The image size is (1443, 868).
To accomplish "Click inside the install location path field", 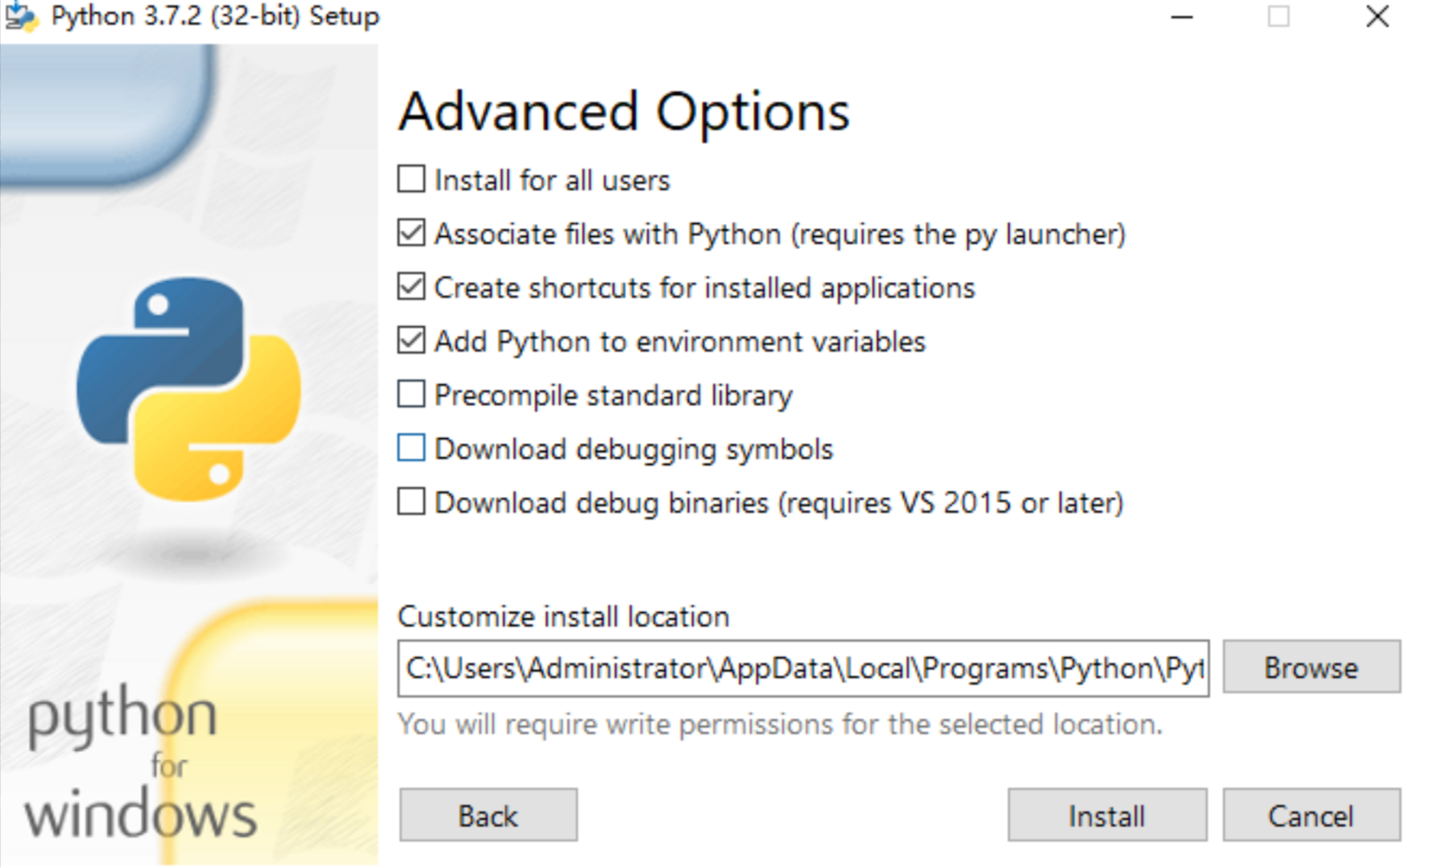I will (x=802, y=668).
